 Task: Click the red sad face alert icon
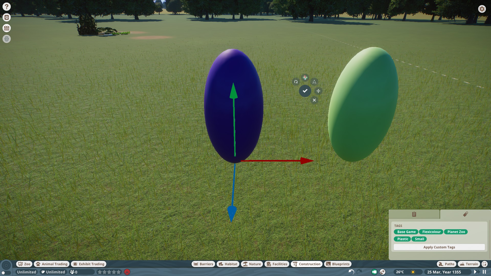[127, 272]
